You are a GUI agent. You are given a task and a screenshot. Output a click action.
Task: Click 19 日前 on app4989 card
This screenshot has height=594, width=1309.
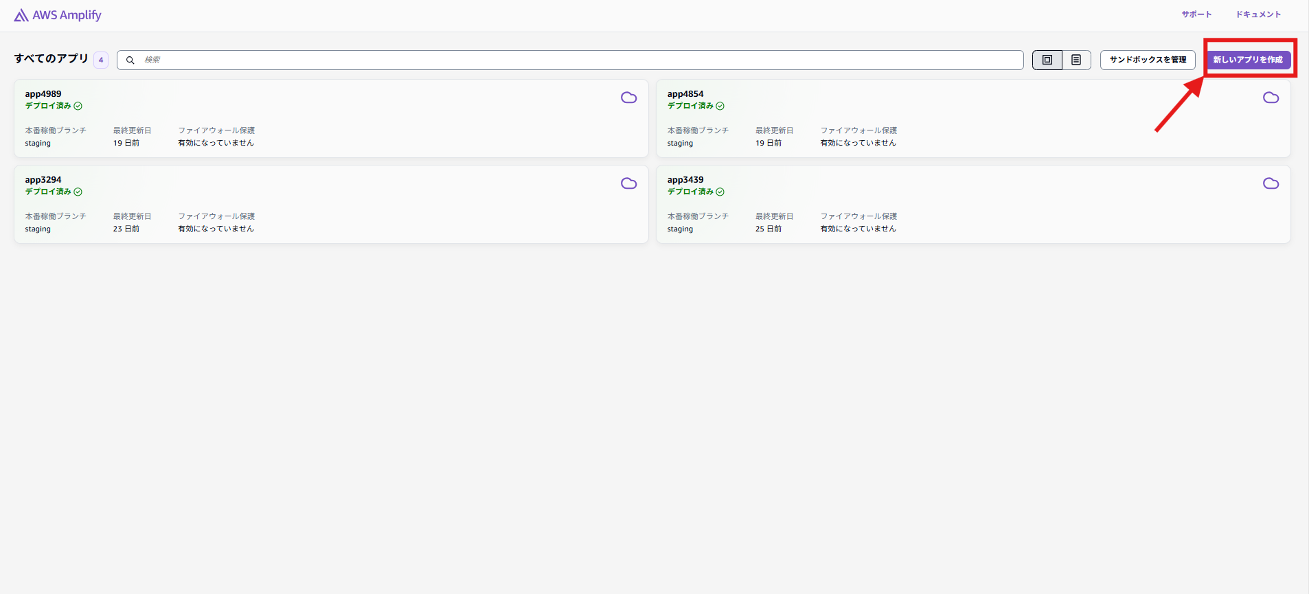pyautogui.click(x=126, y=144)
